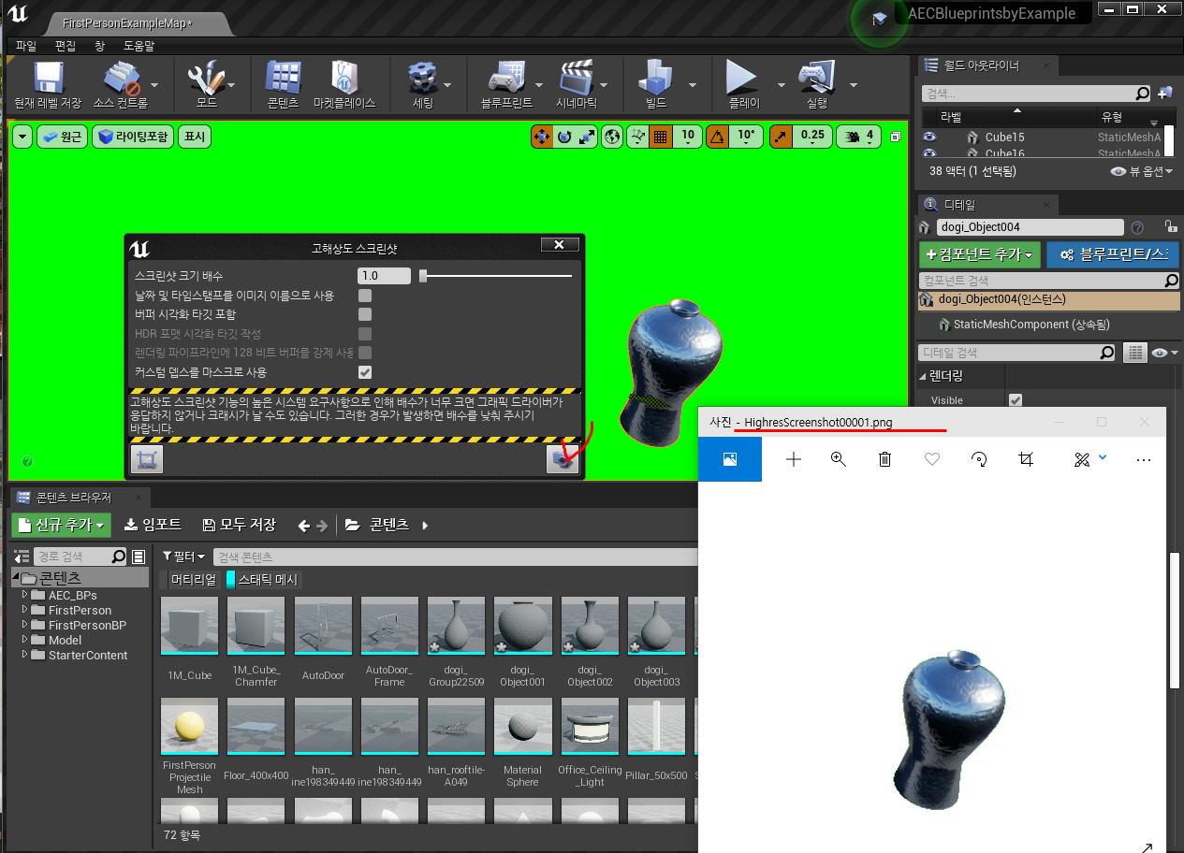Image resolution: width=1184 pixels, height=853 pixels.
Task: Click the plus add icon in Photos window
Action: [x=794, y=459]
